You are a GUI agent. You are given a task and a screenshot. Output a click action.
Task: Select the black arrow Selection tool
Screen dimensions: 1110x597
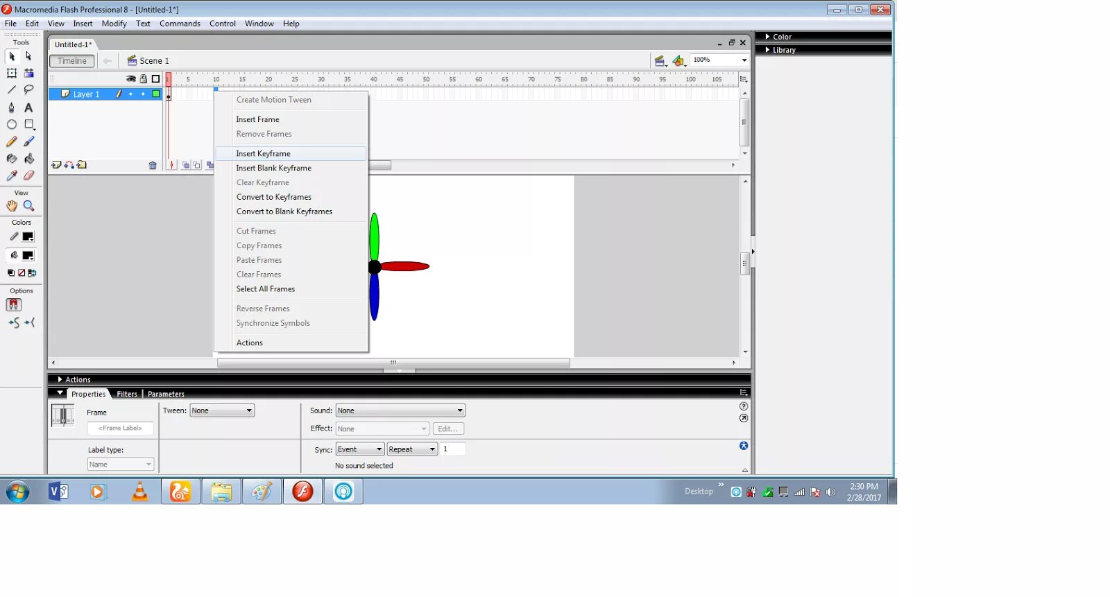12,56
